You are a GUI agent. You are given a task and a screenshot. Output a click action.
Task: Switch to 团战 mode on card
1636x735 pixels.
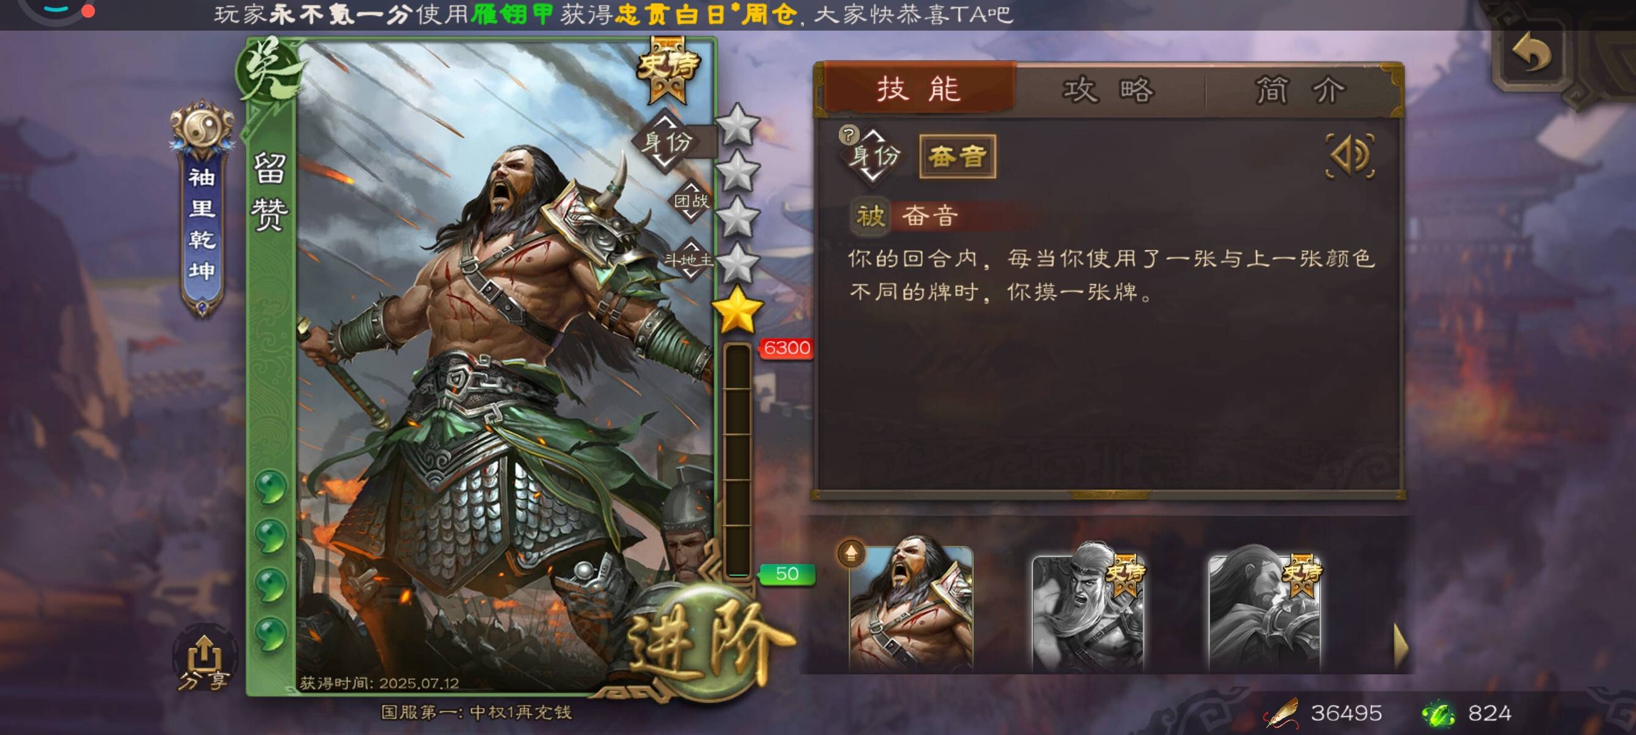(692, 201)
